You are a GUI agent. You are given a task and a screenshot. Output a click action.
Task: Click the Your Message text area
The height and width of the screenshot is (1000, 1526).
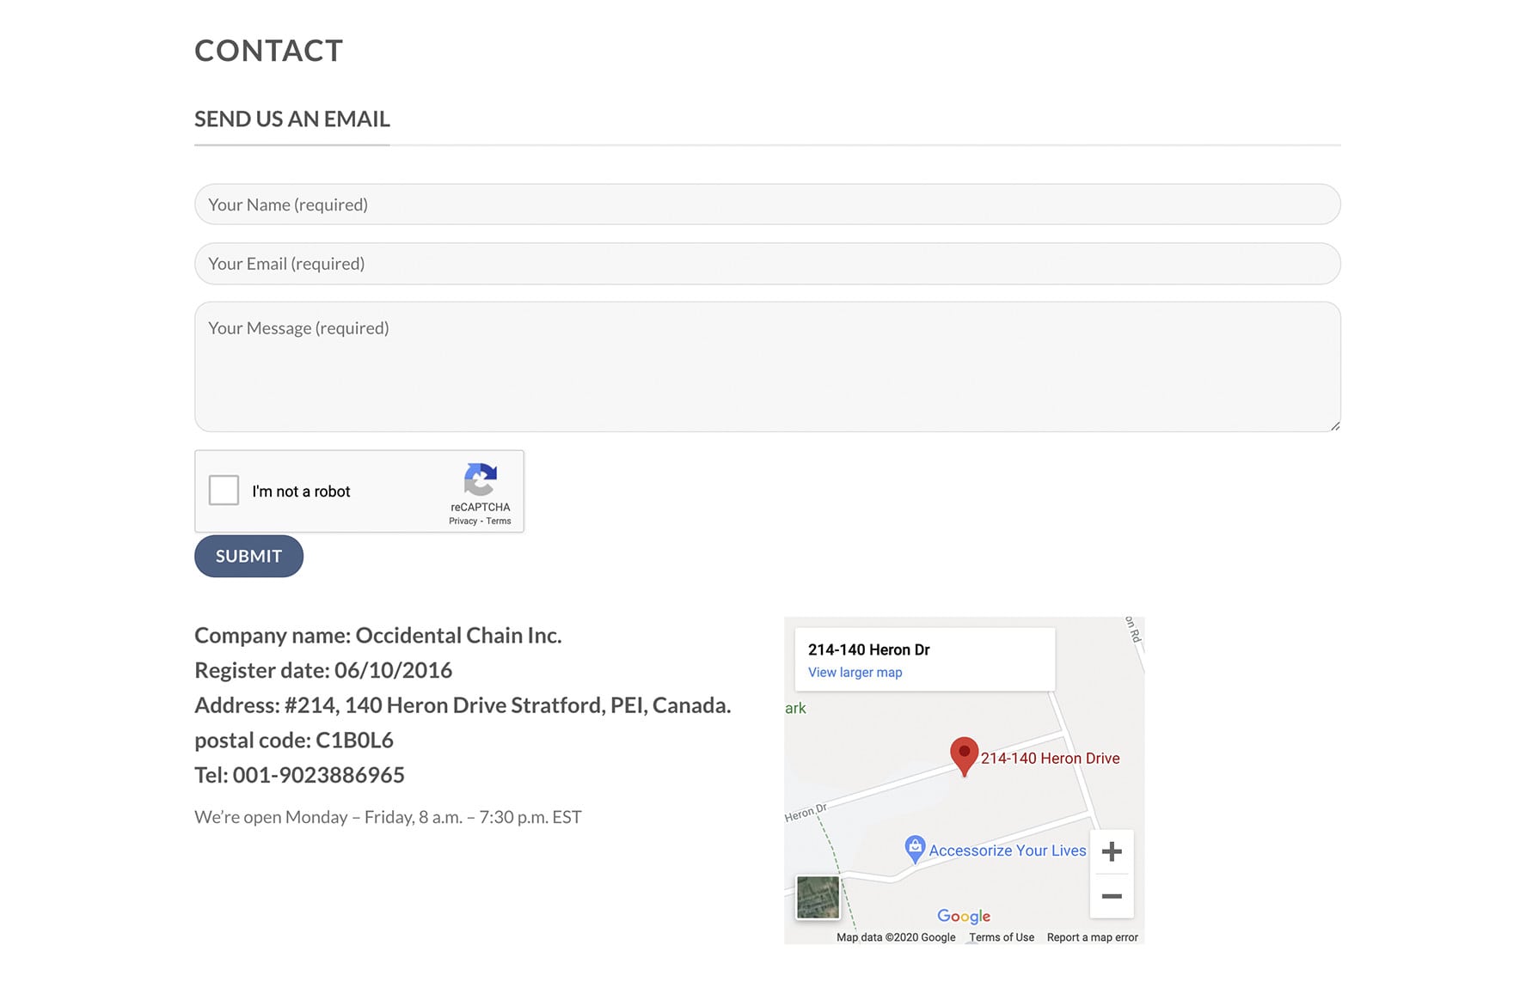point(767,367)
